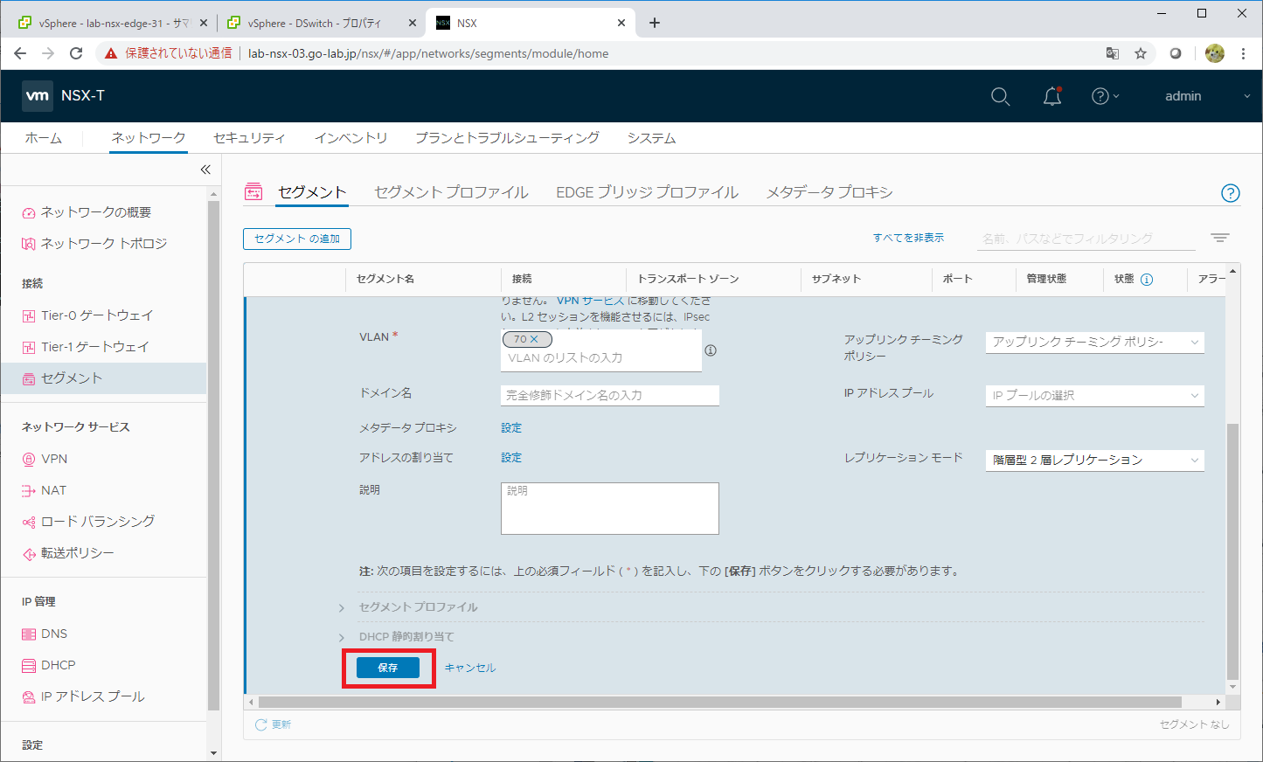
Task: Click the horizontal scrollbar of segment table
Action: pyautogui.click(x=720, y=702)
